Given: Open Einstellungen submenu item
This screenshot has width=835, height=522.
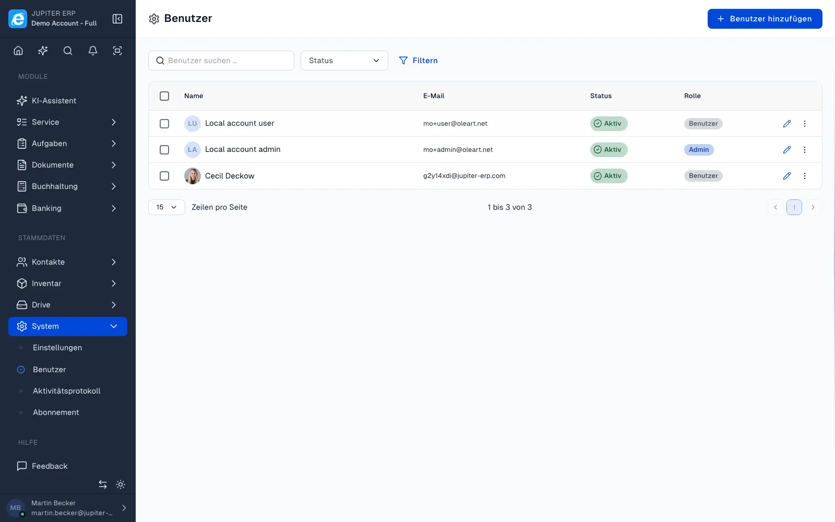Looking at the screenshot, I should (57, 348).
